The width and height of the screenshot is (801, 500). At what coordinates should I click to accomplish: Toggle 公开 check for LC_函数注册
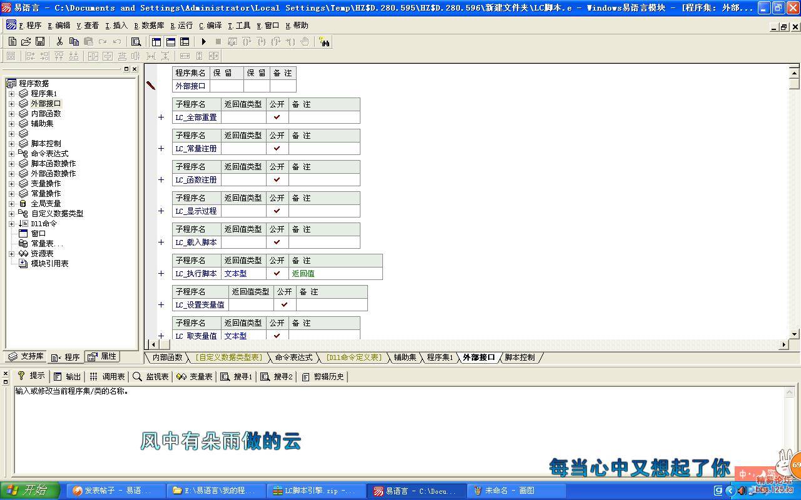277,179
